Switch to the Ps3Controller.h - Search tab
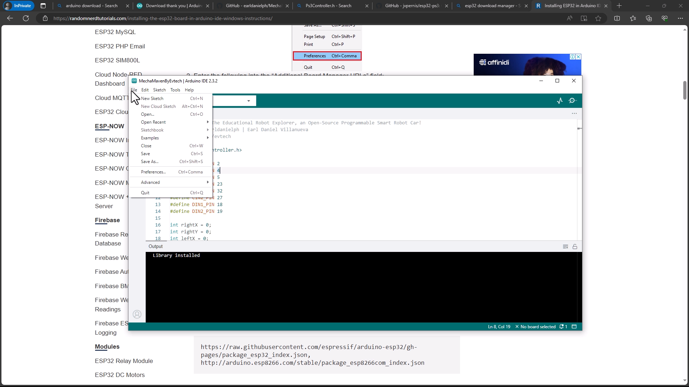This screenshot has height=387, width=689. 332,6
